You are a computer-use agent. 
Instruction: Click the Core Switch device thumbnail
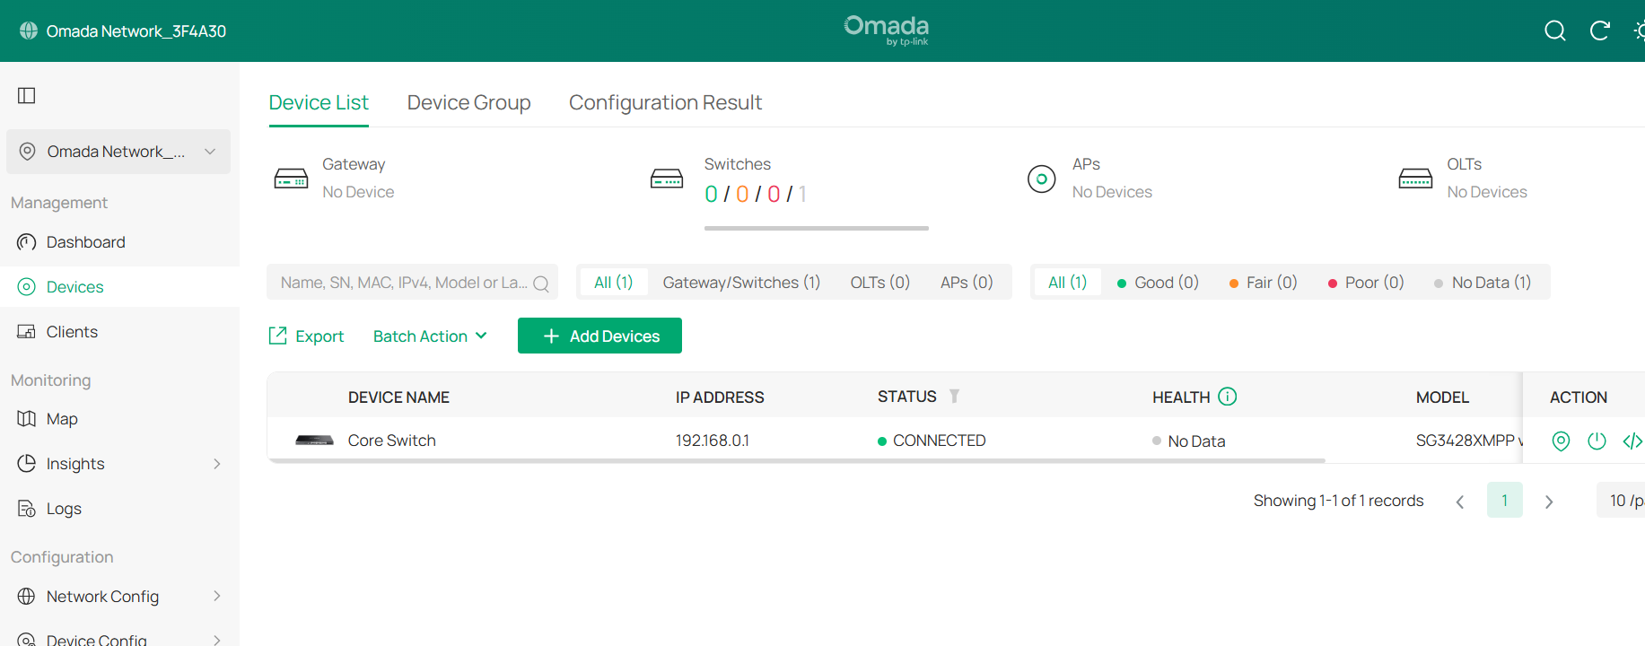pos(315,441)
